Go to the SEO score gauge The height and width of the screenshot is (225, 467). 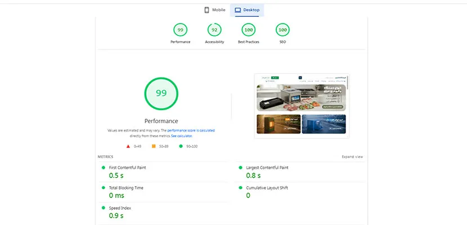(282, 30)
